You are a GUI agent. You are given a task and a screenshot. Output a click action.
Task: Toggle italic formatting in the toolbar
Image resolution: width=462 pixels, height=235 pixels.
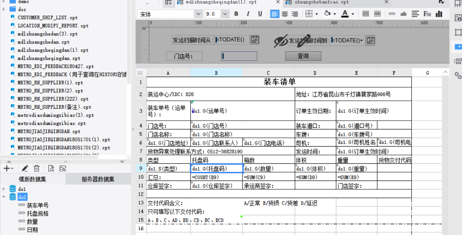coord(248,14)
